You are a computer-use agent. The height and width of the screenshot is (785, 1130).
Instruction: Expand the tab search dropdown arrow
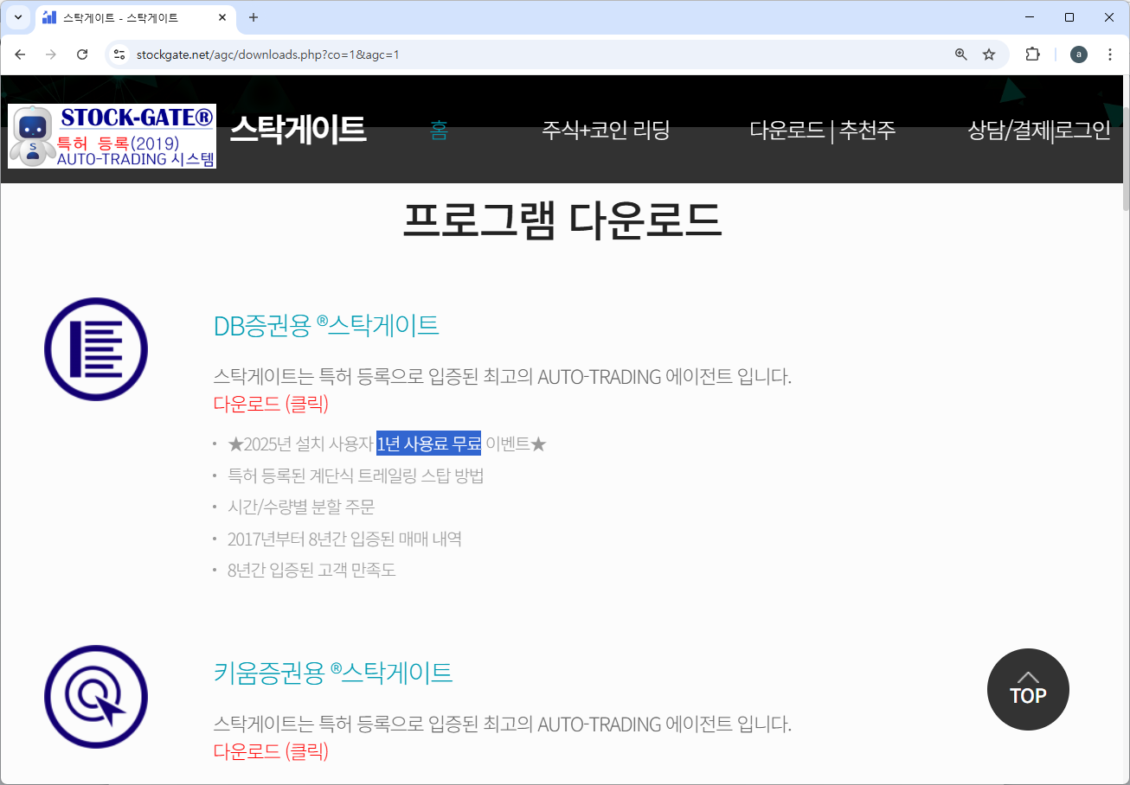(17, 17)
